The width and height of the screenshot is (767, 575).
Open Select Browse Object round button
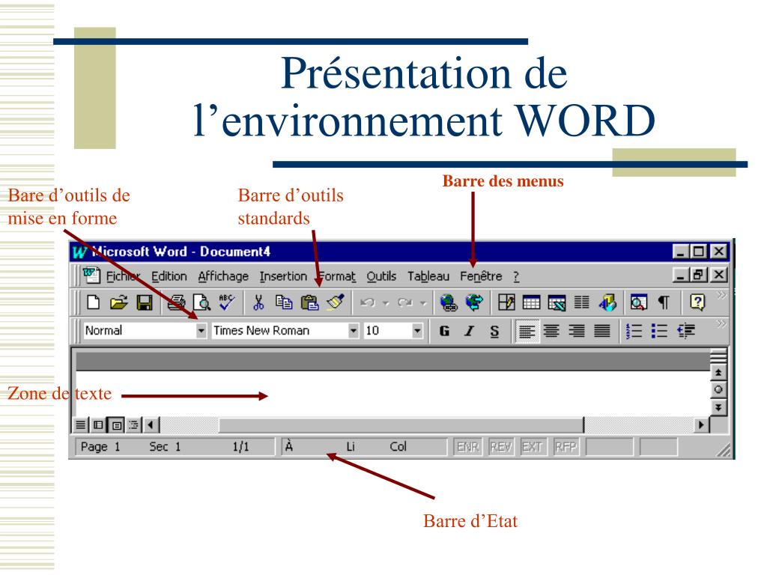coord(718,390)
